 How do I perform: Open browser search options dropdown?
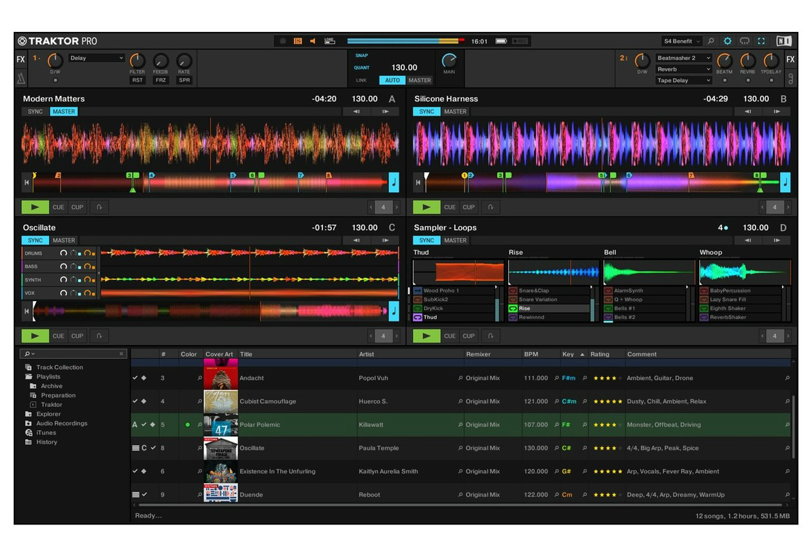click(x=29, y=354)
